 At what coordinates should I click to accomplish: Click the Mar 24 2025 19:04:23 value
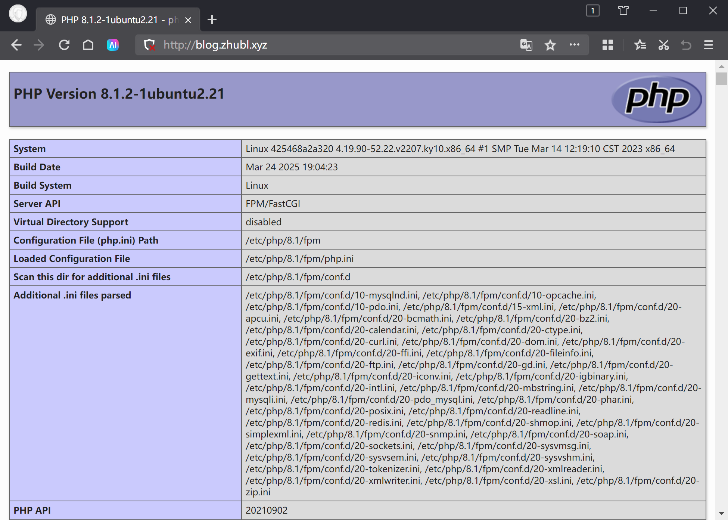292,167
